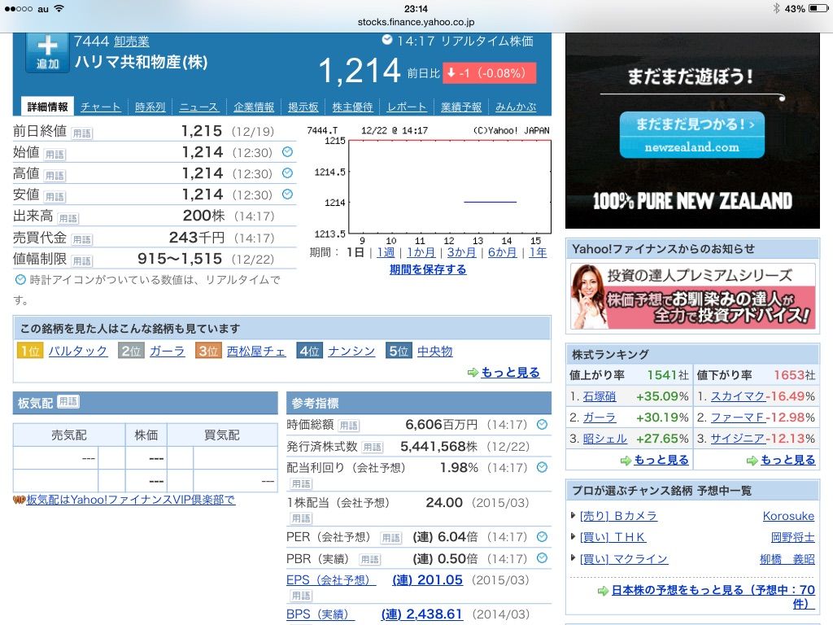The width and height of the screenshot is (833, 625).
Task: Tap the intraday price chart
Action: [449, 186]
